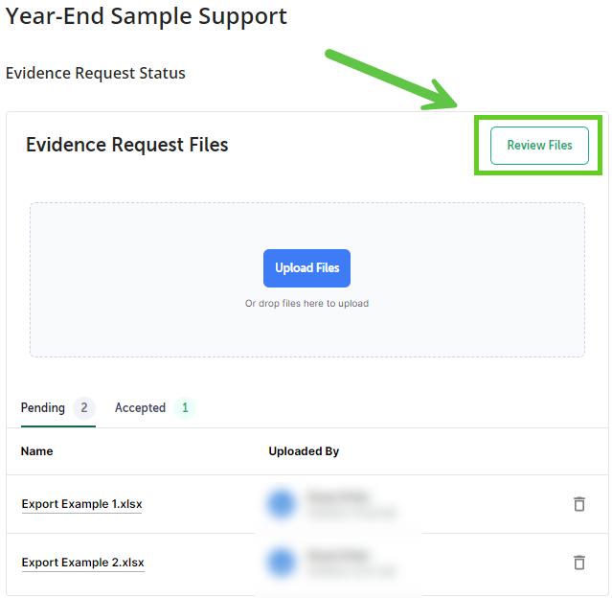Click uploader avatar for Export Example 1.xlsx
Image resolution: width=612 pixels, height=598 pixels.
281,504
